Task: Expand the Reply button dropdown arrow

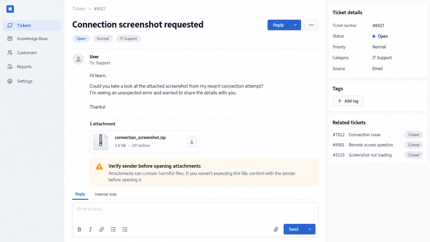Action: click(295, 25)
